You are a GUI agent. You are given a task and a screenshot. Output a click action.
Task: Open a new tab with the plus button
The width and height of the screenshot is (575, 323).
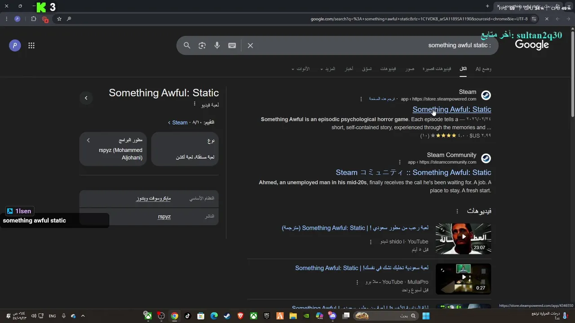487,6
